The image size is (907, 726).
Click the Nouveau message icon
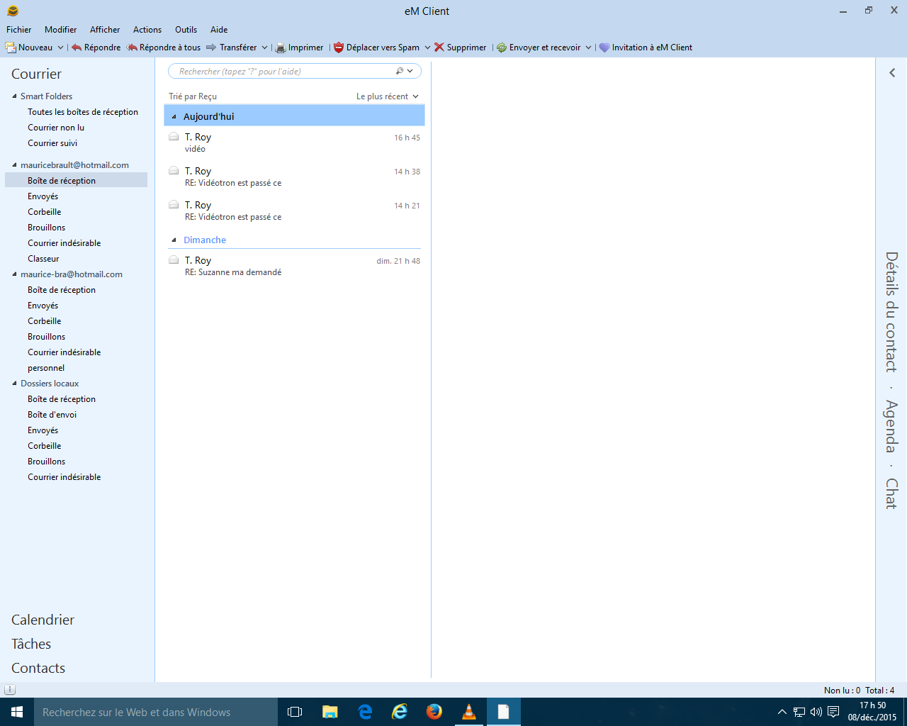[11, 48]
